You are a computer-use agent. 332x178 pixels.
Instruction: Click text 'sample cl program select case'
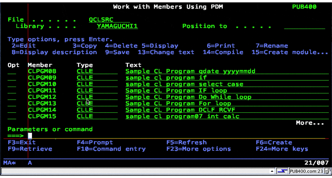coord(185,84)
